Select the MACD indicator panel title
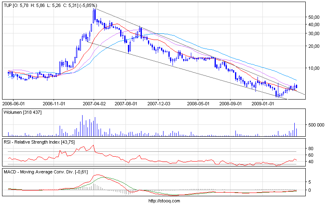Image resolution: width=327 pixels, height=204 pixels. tap(45, 171)
